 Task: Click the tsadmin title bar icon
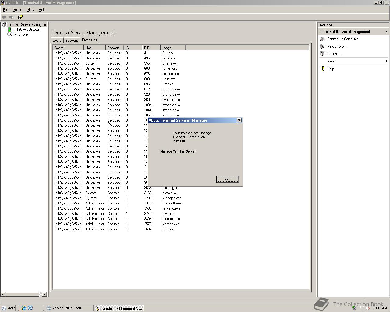point(3,2)
